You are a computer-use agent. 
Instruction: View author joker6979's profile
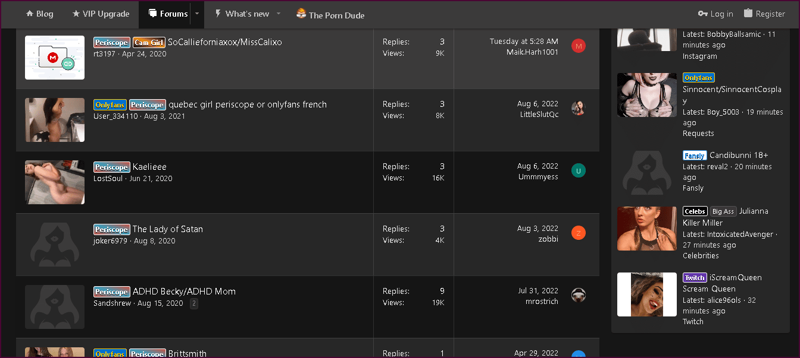click(x=110, y=241)
